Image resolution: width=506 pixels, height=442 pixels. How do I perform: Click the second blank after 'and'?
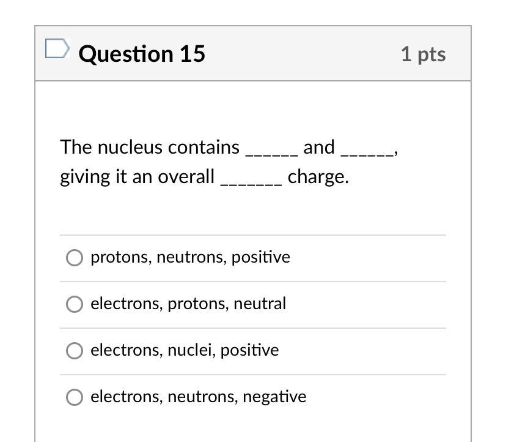pos(367,149)
